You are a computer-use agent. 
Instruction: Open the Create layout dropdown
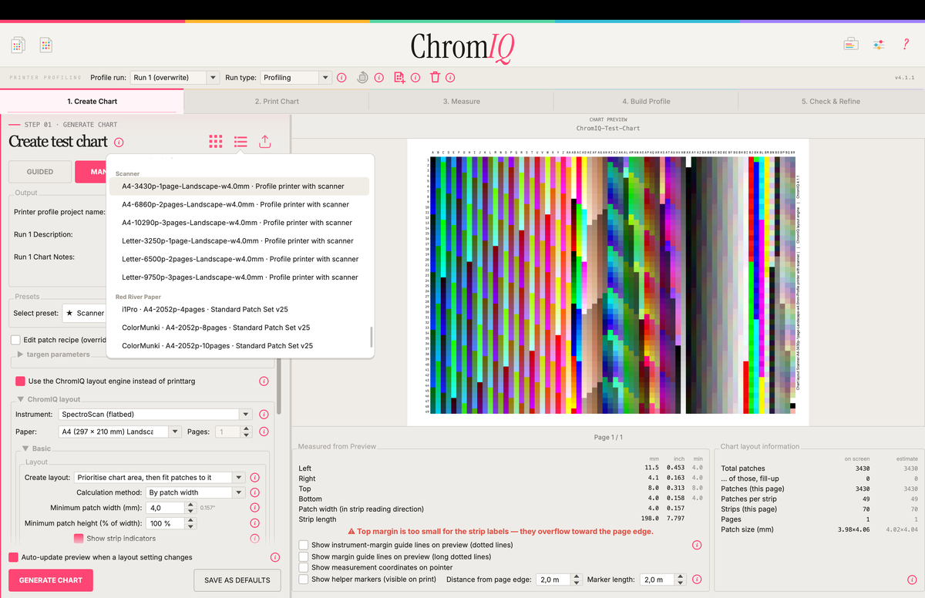point(160,478)
